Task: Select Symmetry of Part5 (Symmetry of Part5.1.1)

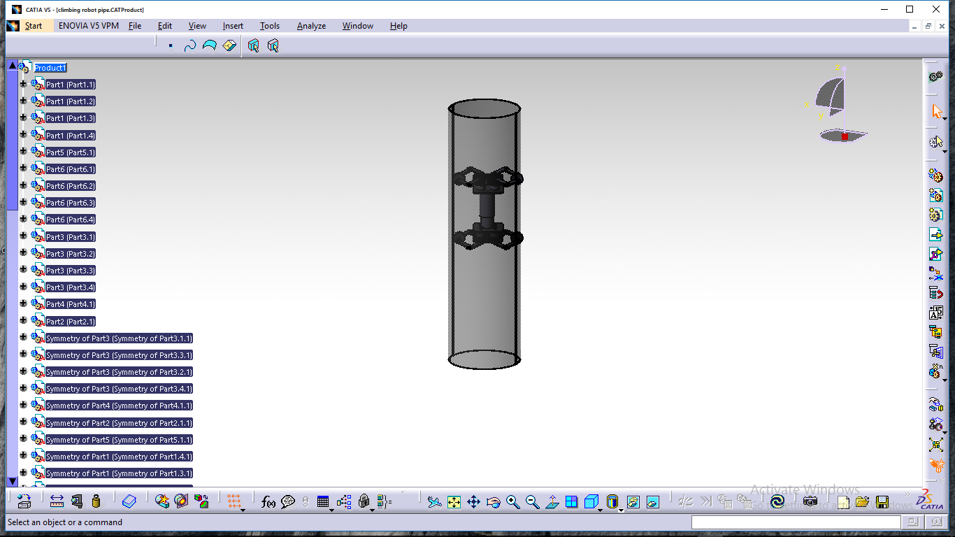Action: coord(119,439)
